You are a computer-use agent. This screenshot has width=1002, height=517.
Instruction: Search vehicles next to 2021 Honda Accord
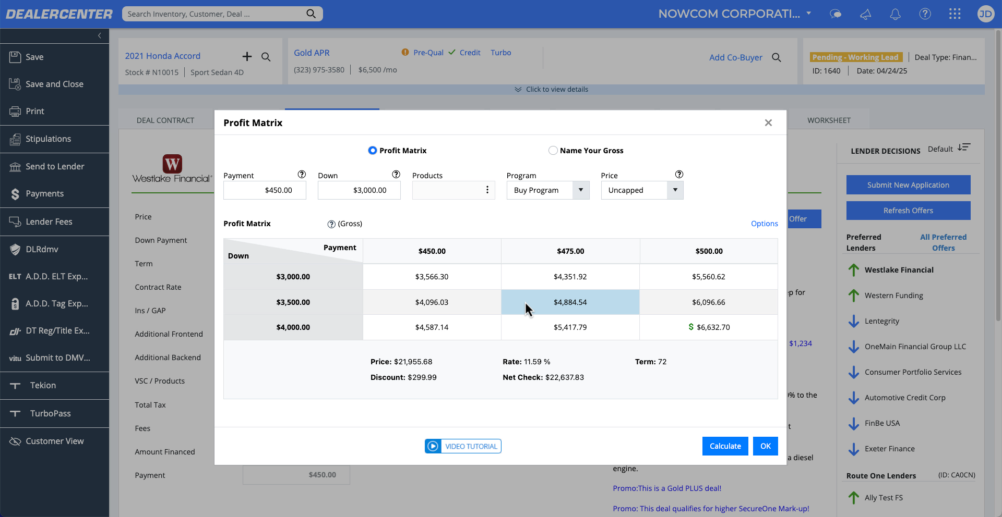click(x=266, y=56)
